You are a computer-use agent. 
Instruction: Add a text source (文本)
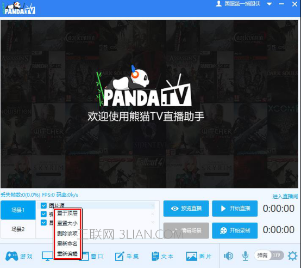pyautogui.click(x=162, y=256)
